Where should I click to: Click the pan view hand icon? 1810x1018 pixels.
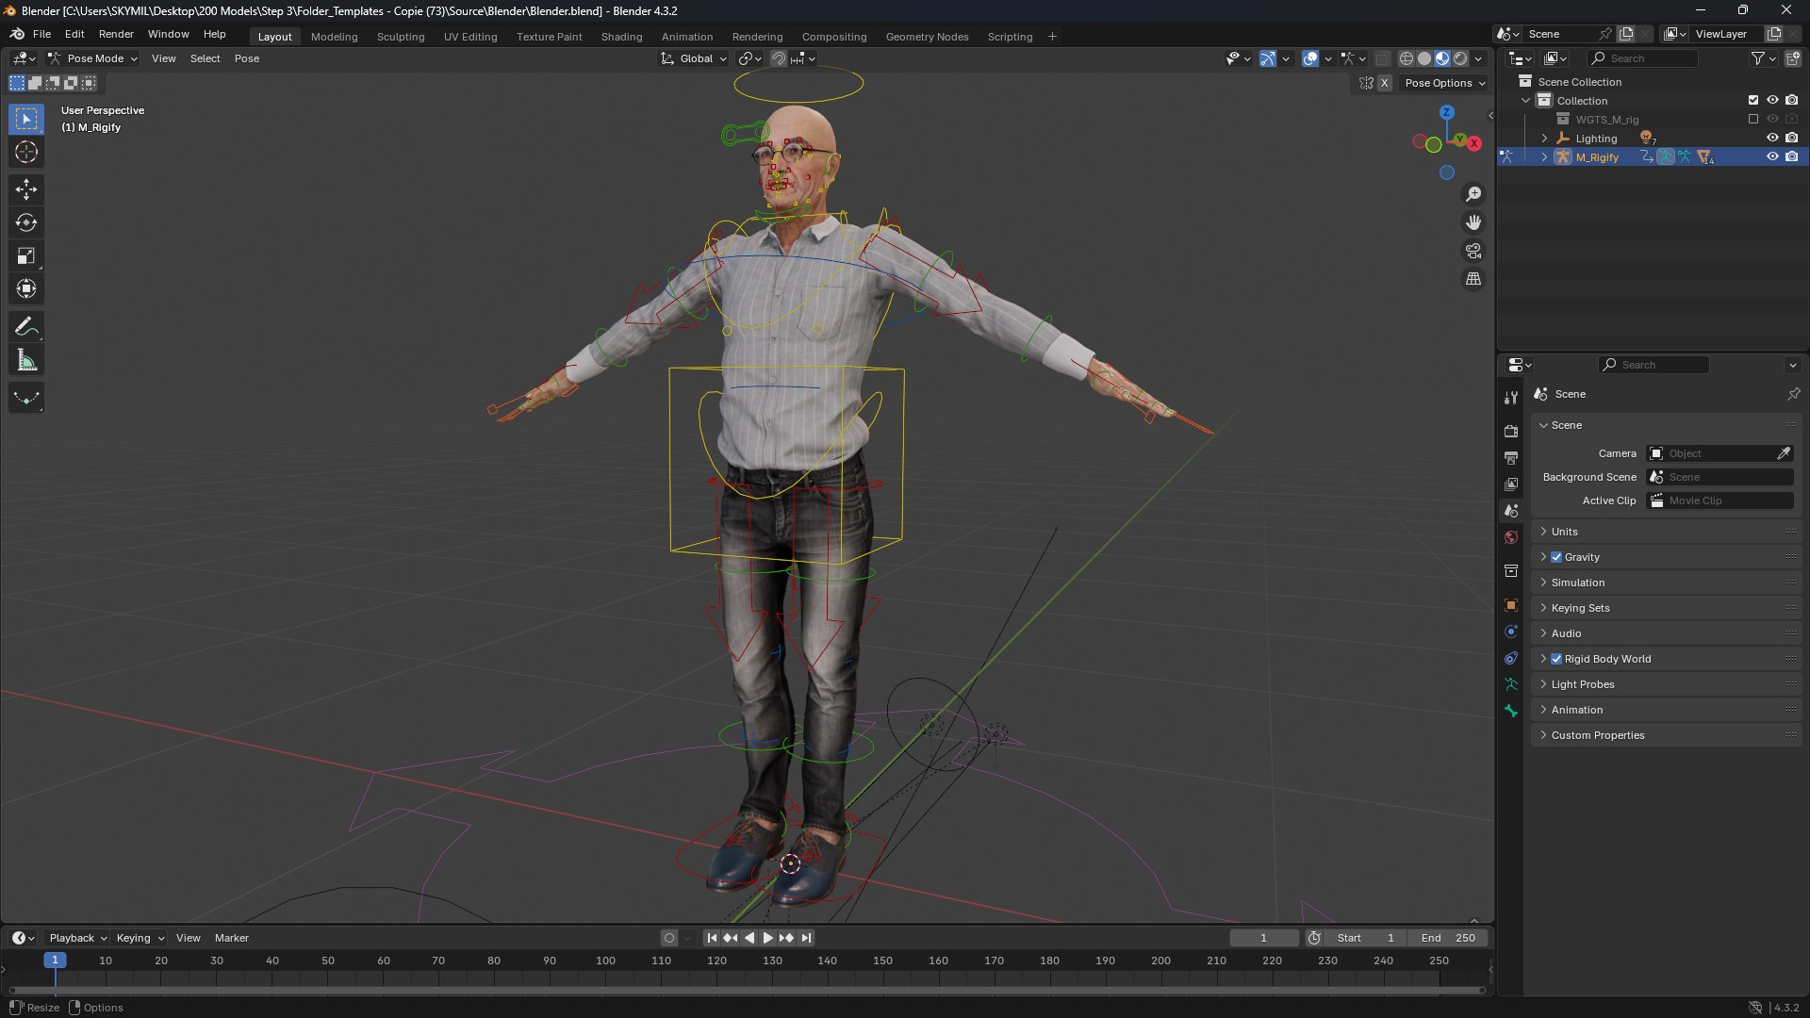click(1473, 222)
